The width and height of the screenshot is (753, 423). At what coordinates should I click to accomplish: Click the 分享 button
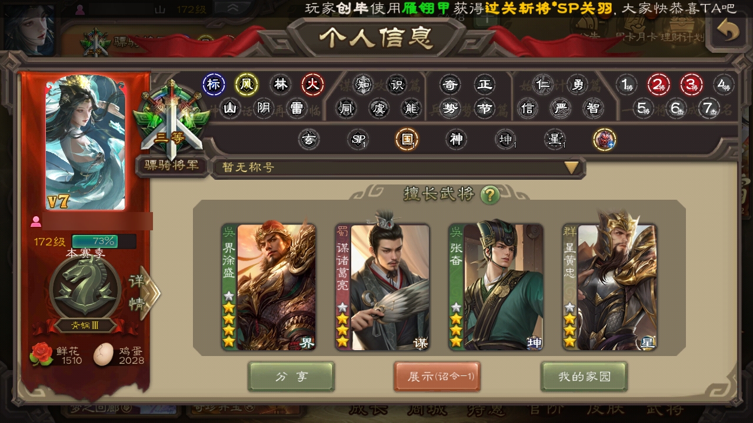tap(291, 377)
